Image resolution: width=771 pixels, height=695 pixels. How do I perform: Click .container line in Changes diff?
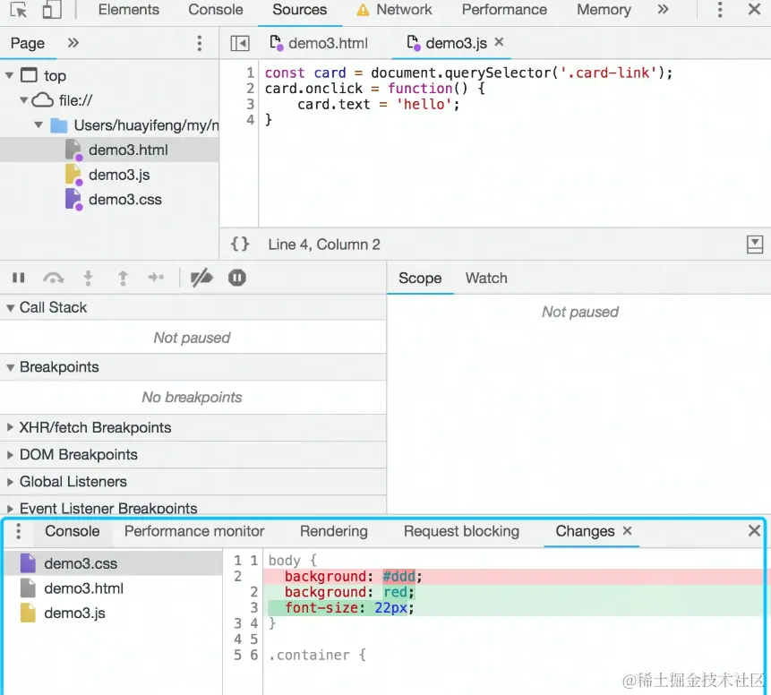click(x=317, y=656)
